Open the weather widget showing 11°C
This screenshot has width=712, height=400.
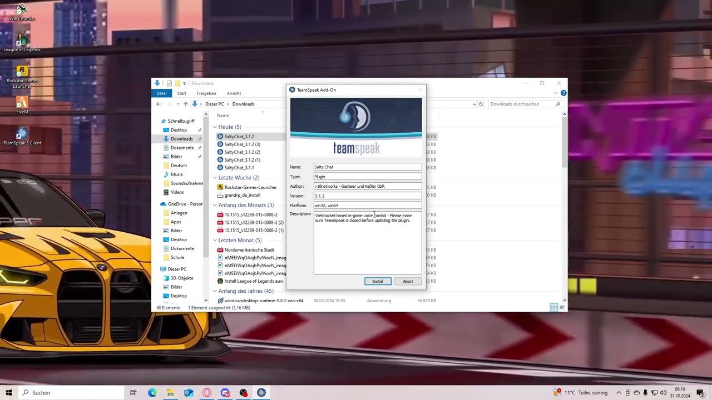point(581,393)
